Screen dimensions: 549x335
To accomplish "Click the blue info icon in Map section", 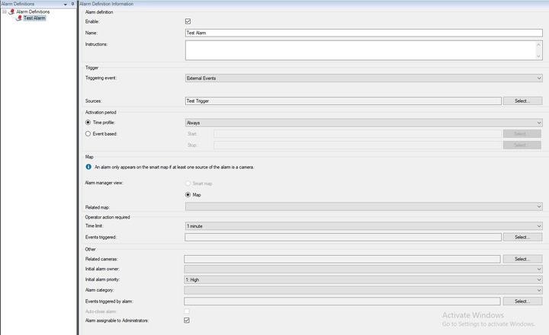I will pyautogui.click(x=88, y=166).
